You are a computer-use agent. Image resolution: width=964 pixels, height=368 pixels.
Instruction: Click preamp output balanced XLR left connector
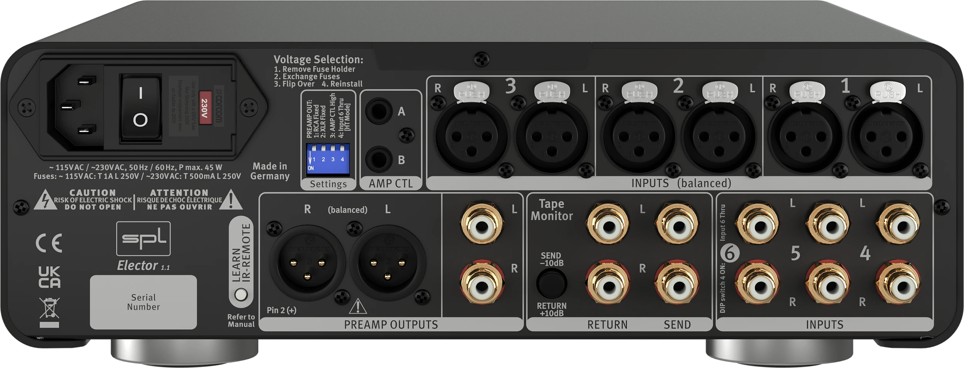click(388, 264)
